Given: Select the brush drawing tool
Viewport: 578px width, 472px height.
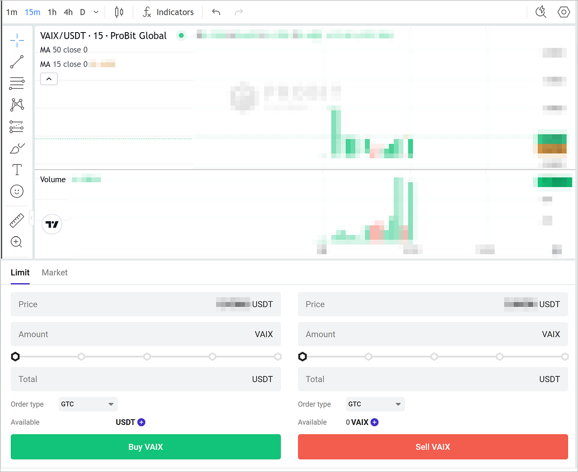Looking at the screenshot, I should coord(17,148).
